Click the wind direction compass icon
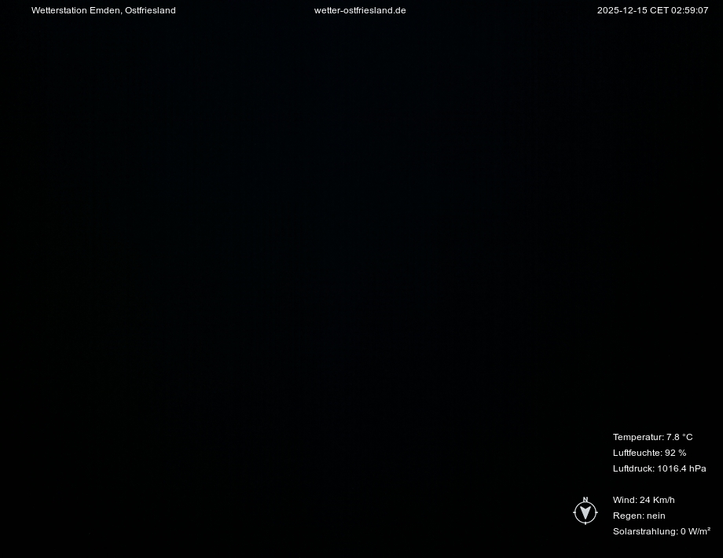The image size is (723, 558). click(585, 513)
